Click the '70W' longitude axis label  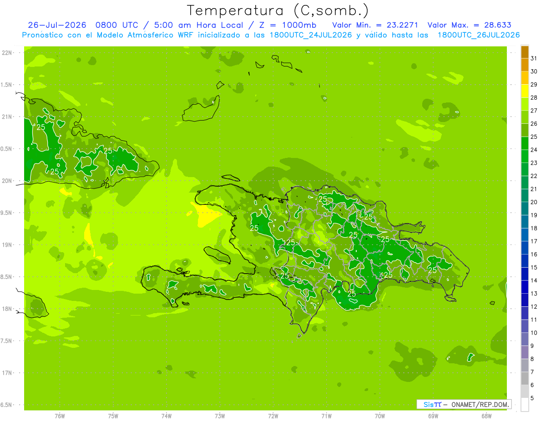(x=380, y=416)
